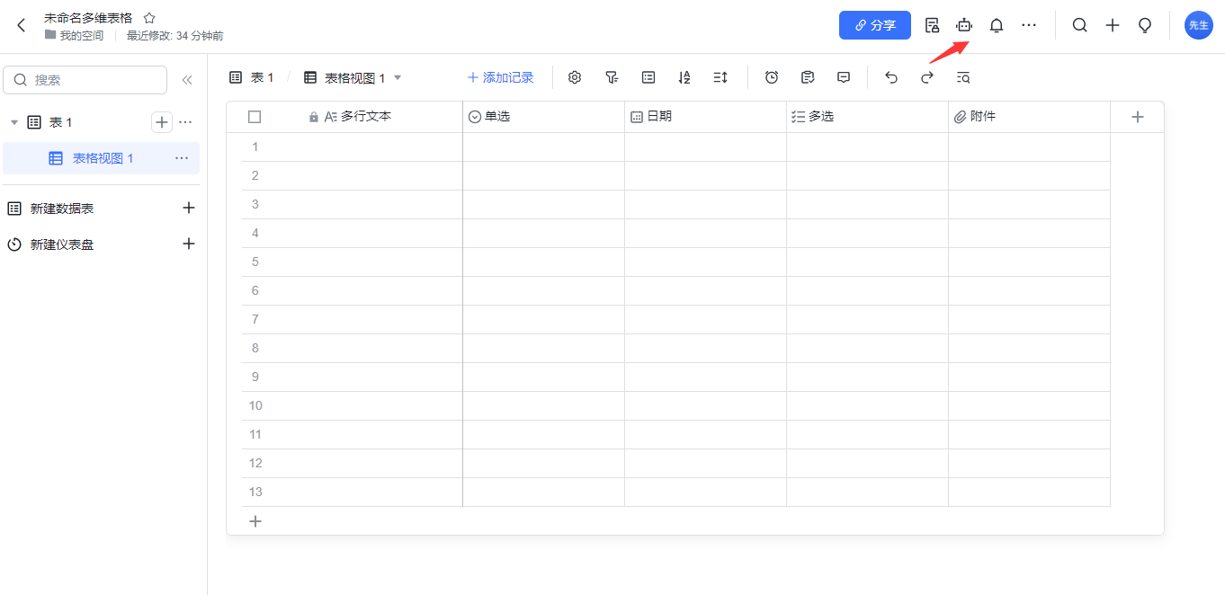Open more options next to 表格视图 1 in sidebar

click(182, 158)
